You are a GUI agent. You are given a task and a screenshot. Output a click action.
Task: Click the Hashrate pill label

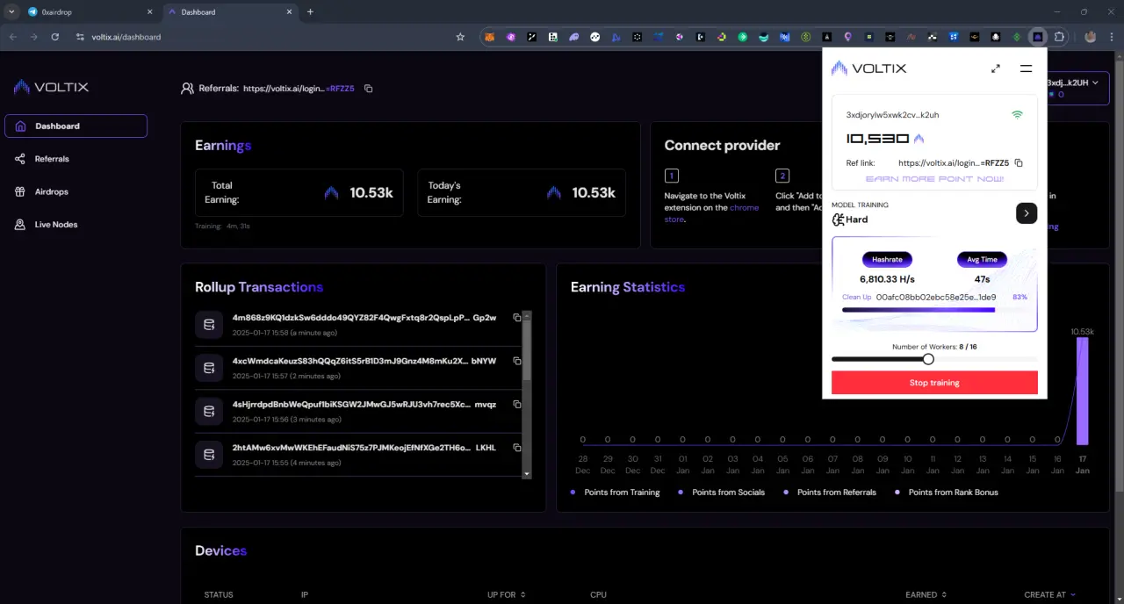click(x=887, y=260)
